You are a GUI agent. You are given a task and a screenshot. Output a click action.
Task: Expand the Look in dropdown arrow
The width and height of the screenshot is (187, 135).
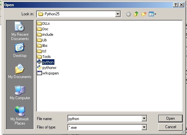[118, 14]
